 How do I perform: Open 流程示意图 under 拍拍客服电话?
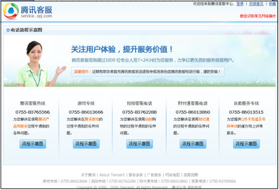point(140,144)
